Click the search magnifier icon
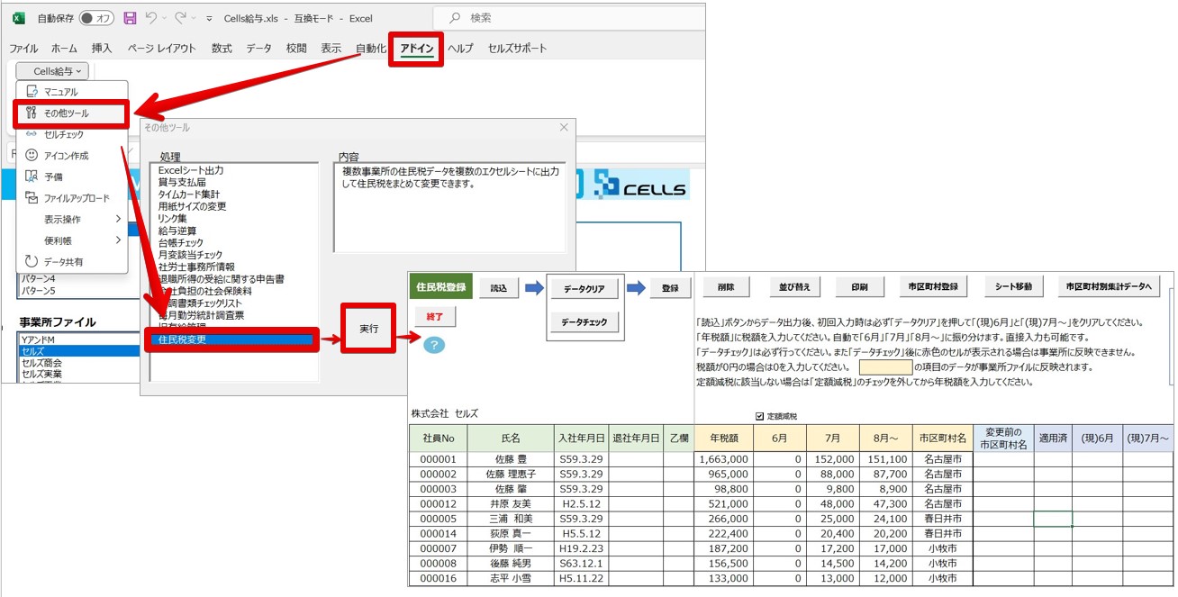The width and height of the screenshot is (1178, 597). (455, 18)
